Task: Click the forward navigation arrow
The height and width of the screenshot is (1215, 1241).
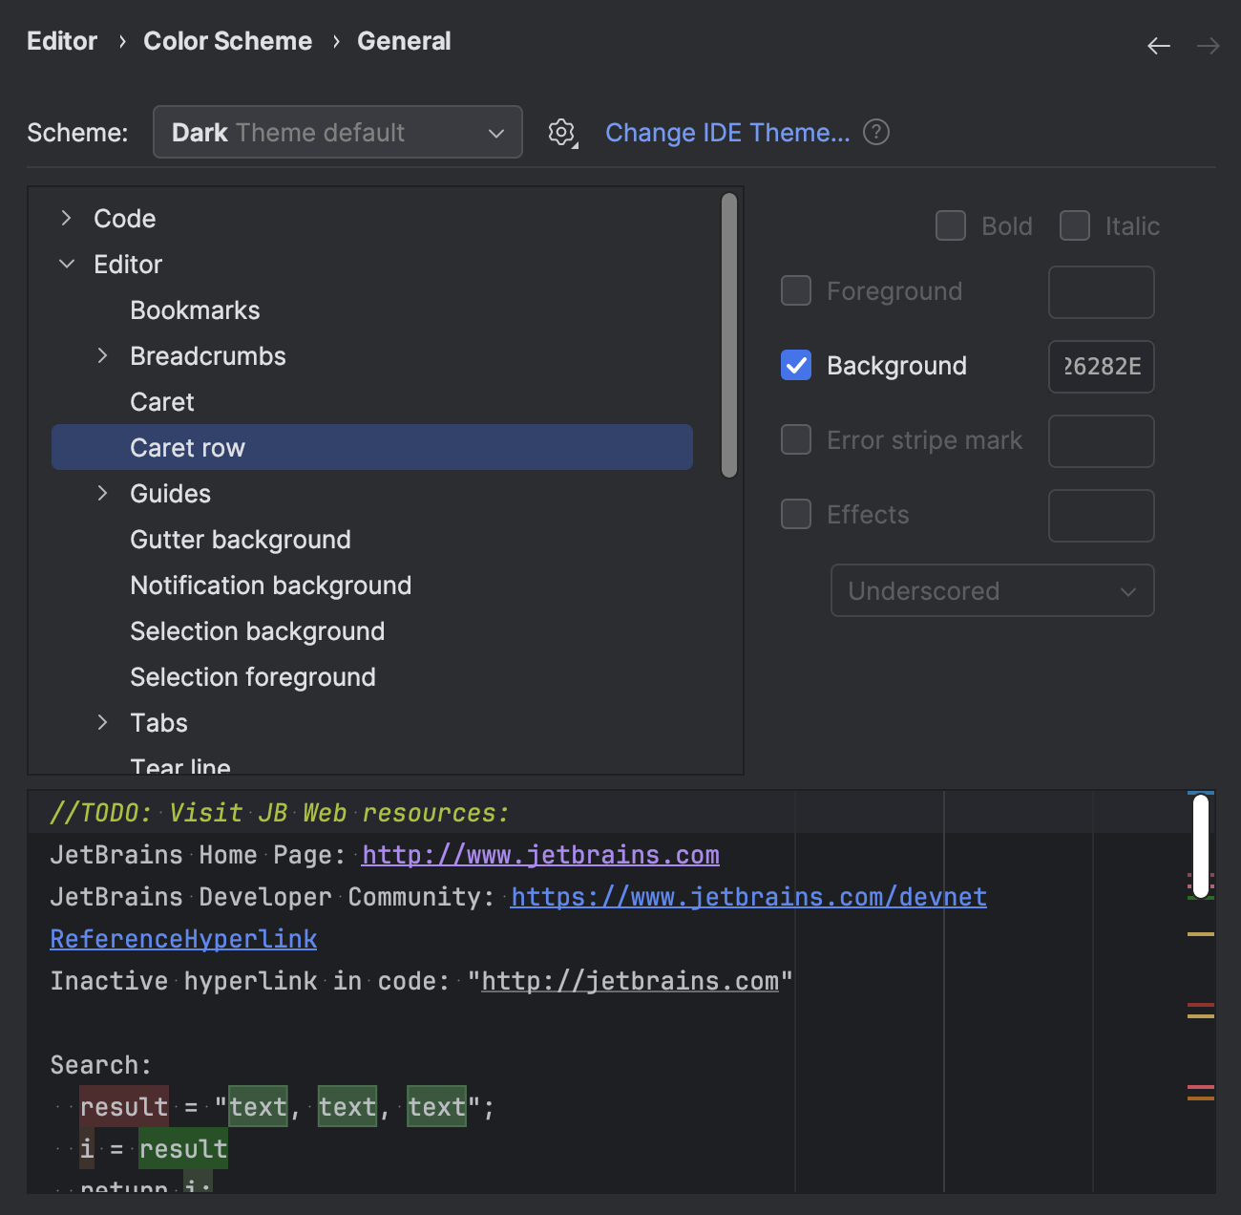Action: (1208, 45)
